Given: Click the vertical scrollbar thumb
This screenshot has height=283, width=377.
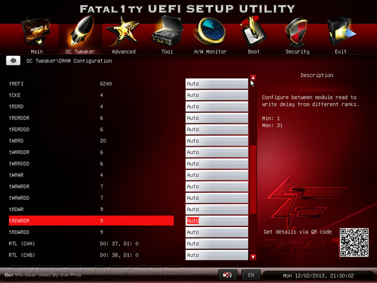Looking at the screenshot, I should [x=253, y=179].
